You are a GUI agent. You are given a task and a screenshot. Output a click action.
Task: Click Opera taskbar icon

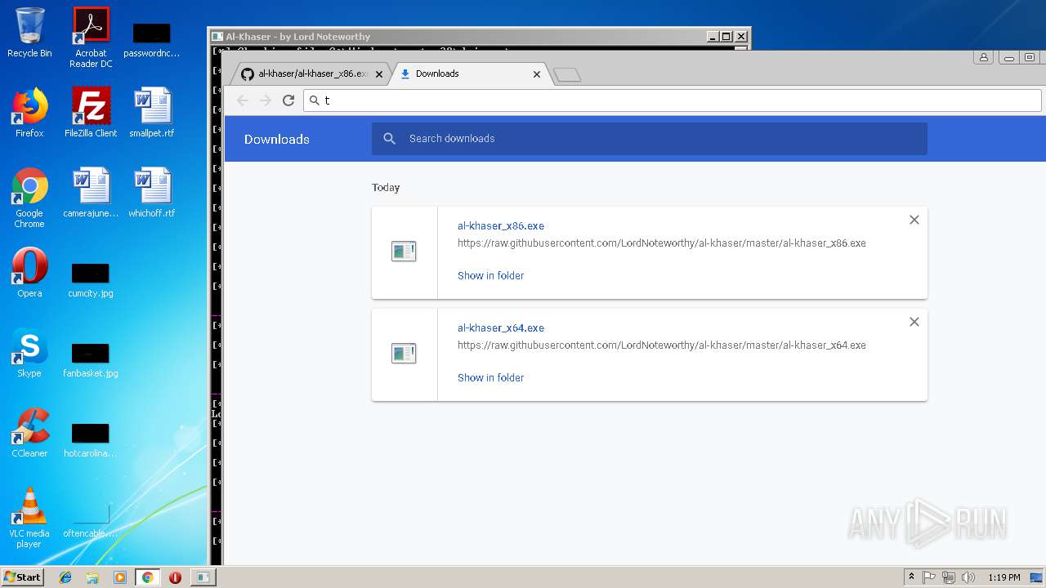(175, 577)
